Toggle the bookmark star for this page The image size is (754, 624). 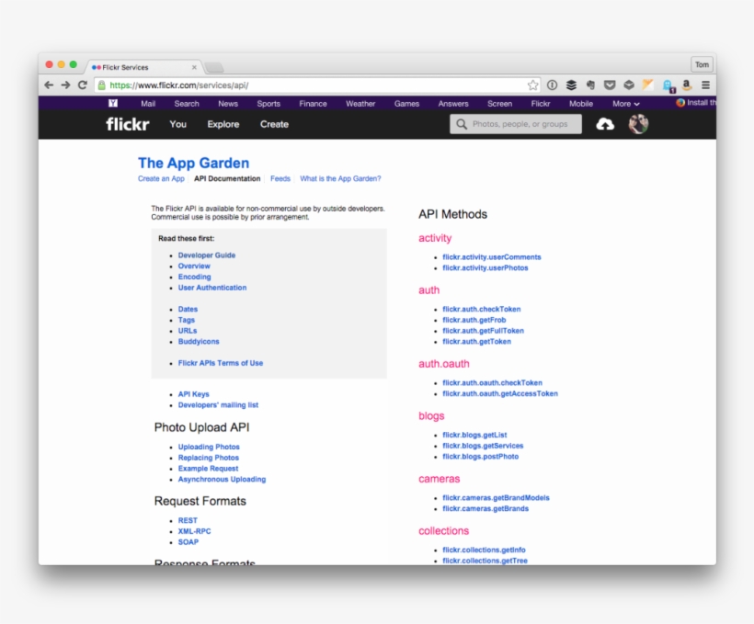coord(532,84)
